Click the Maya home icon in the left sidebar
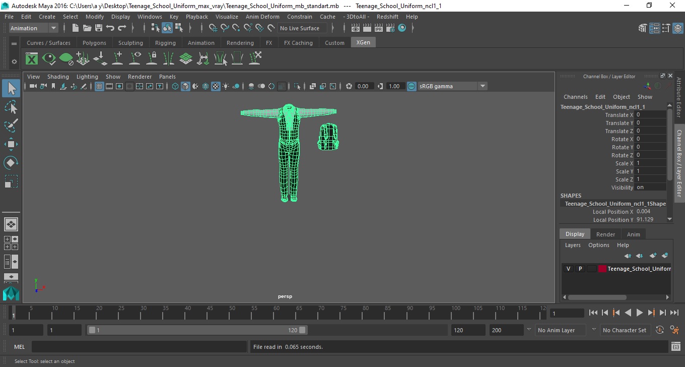This screenshot has height=367, width=685. (11, 293)
